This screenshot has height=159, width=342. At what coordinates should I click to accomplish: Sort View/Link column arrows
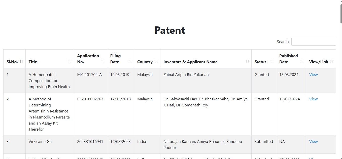pos(332,61)
